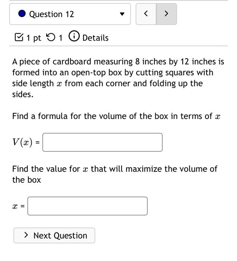
Task: Click the x = answer input box
Action: (x=87, y=206)
